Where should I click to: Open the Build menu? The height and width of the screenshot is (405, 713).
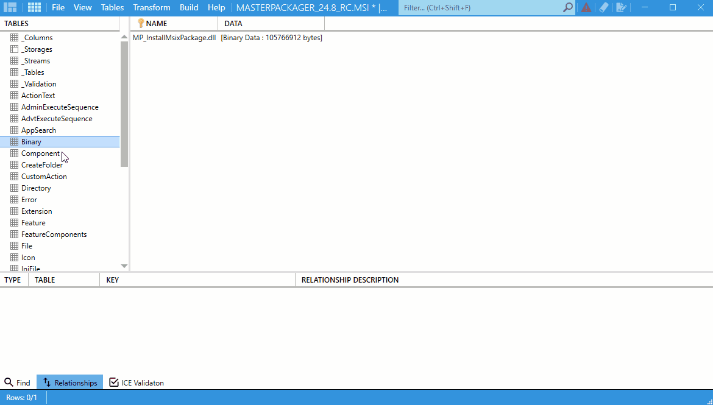189,7
